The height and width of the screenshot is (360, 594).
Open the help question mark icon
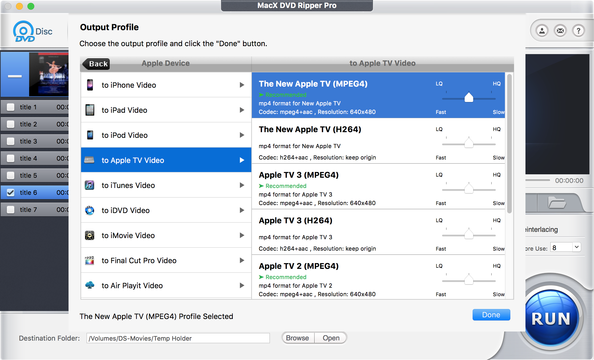click(x=578, y=30)
